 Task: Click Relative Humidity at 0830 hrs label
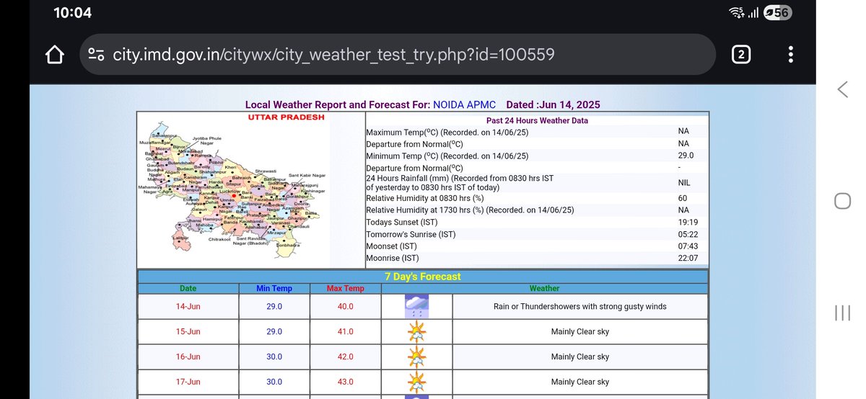(424, 198)
